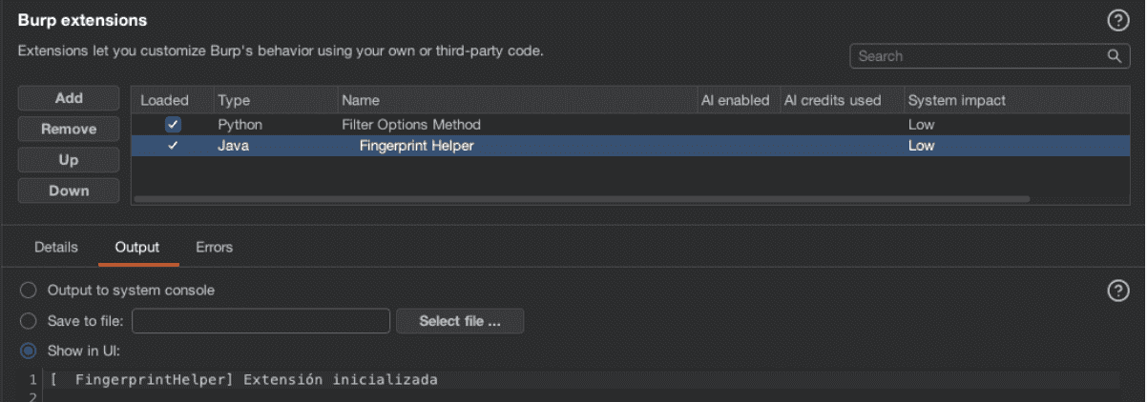Uncheck Loaded for Filter Options Method
The height and width of the screenshot is (402, 1147).
(173, 125)
